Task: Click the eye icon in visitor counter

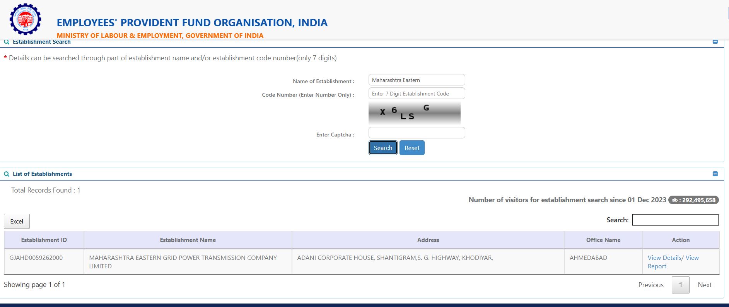Action: (674, 200)
